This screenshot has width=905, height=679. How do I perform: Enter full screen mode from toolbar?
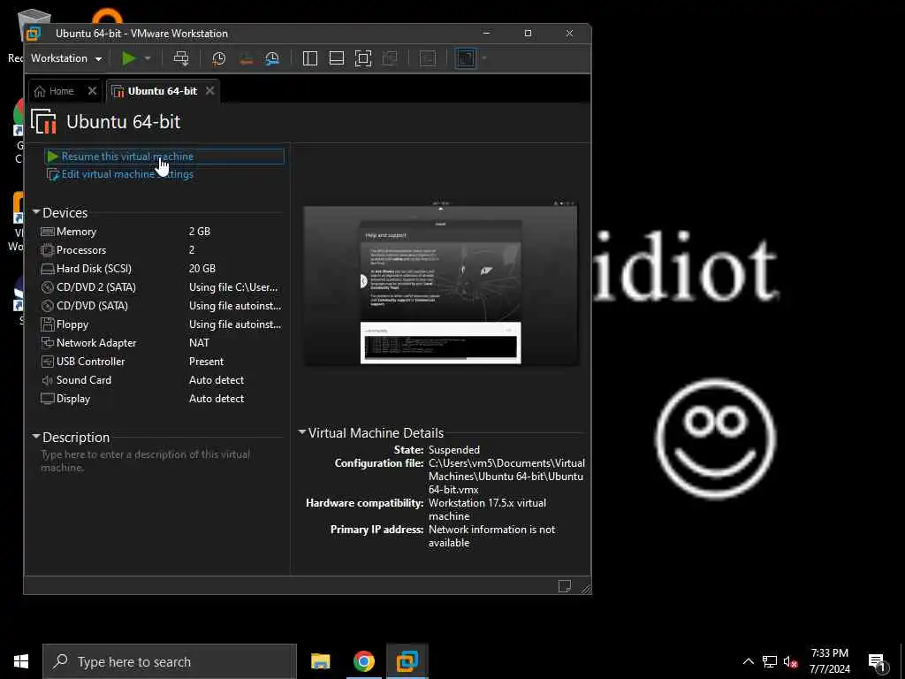coord(363,58)
